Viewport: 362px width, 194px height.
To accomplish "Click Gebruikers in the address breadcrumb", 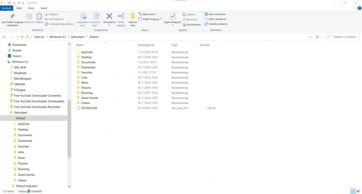I will (x=77, y=37).
